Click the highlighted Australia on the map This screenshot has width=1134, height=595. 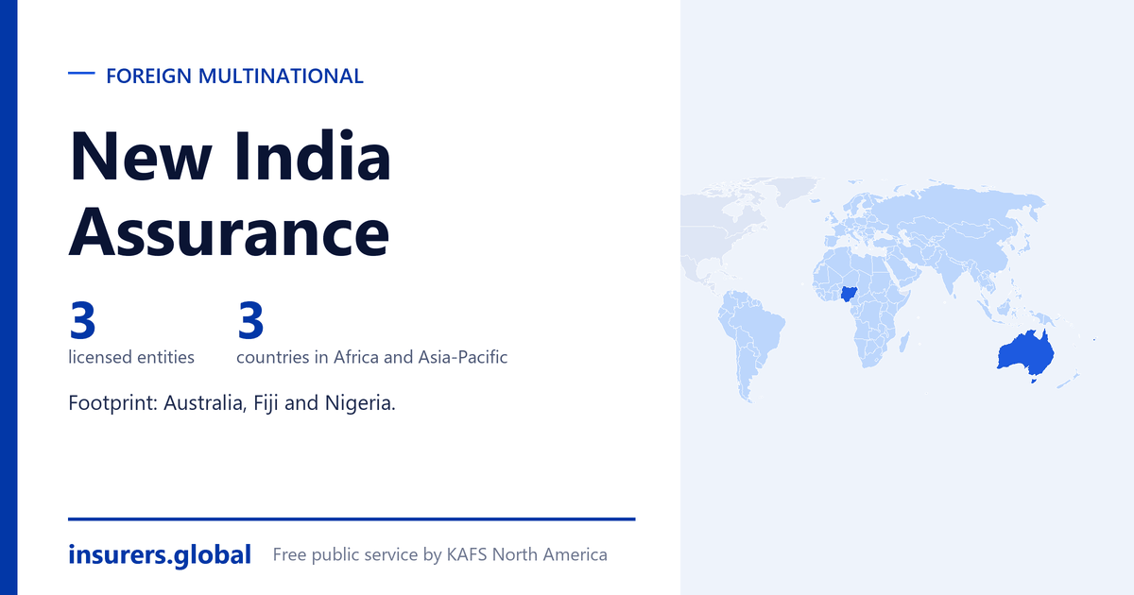click(1027, 352)
